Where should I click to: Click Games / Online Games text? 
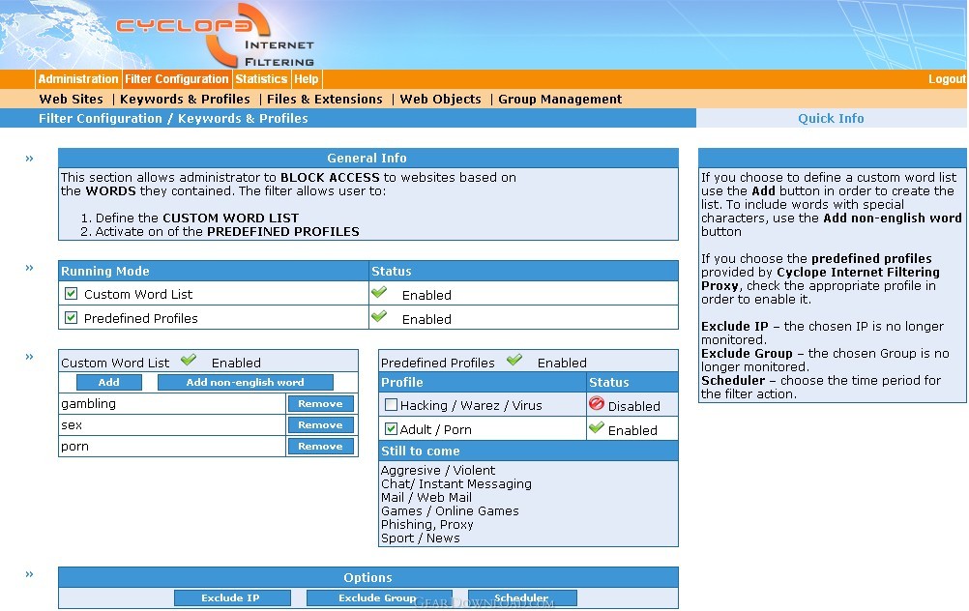pos(450,510)
